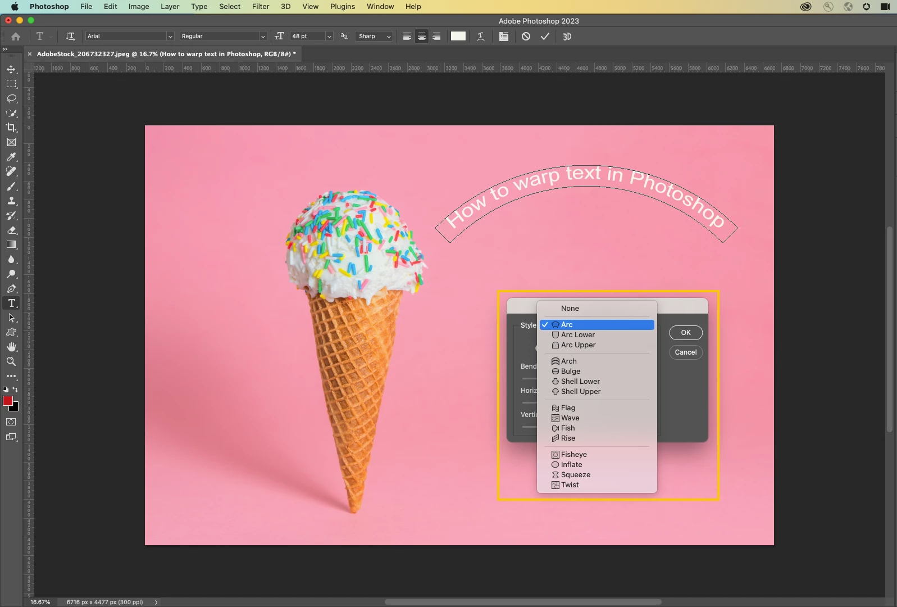
Task: Click the horizontal scrollbar at bottom
Action: pos(522,602)
